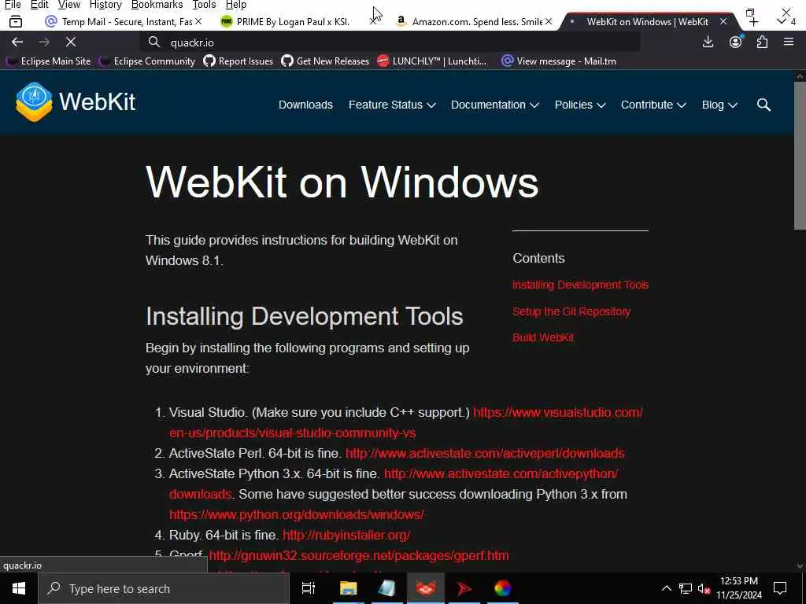Jump to Setup the Git Repository section
Screen dimensions: 806x604
[571, 311]
